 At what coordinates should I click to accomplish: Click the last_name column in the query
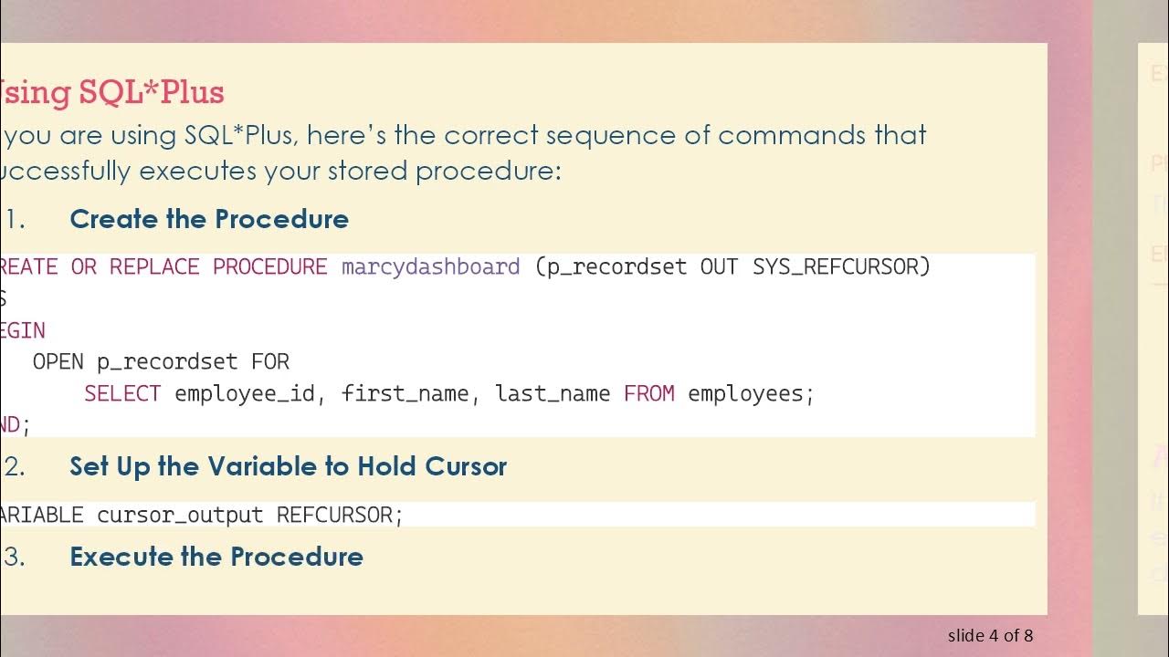point(552,394)
